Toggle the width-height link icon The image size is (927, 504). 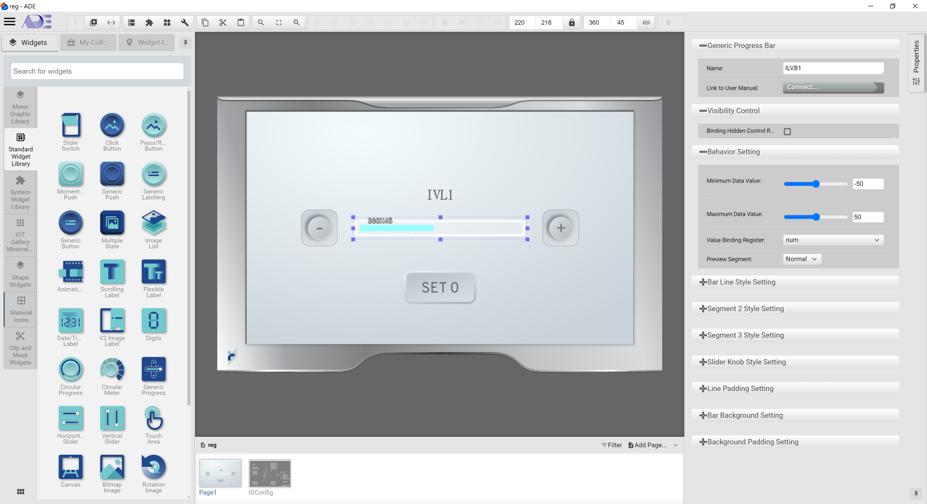click(646, 23)
